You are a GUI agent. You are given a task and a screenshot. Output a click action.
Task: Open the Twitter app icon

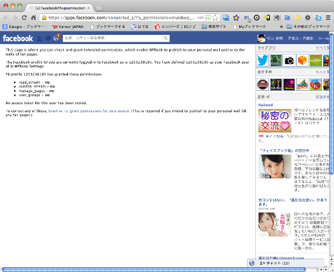click(x=263, y=60)
